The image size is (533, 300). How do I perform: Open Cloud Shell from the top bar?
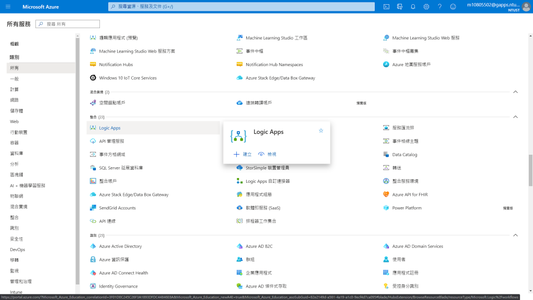click(386, 6)
